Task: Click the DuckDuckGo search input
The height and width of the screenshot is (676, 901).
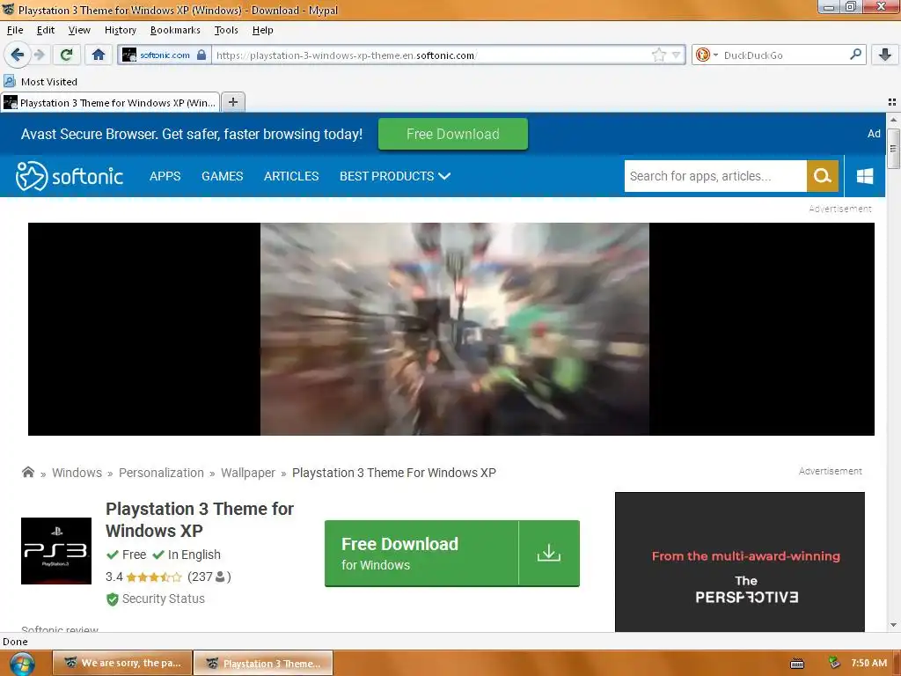Action: click(x=784, y=55)
